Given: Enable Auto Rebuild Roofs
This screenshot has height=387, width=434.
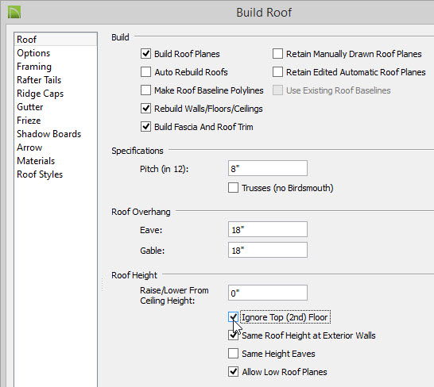Looking at the screenshot, I should pyautogui.click(x=146, y=72).
